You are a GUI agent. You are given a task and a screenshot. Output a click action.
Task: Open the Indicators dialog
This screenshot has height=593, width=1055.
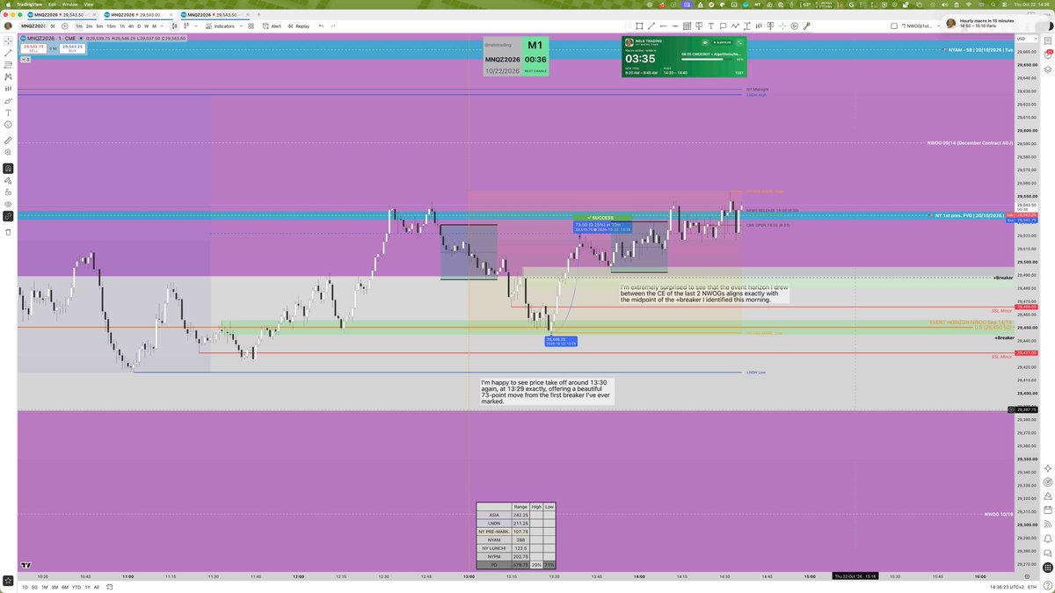[221, 26]
